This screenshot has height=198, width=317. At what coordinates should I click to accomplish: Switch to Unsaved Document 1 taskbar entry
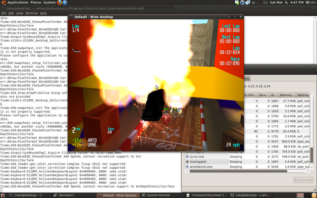(207, 196)
